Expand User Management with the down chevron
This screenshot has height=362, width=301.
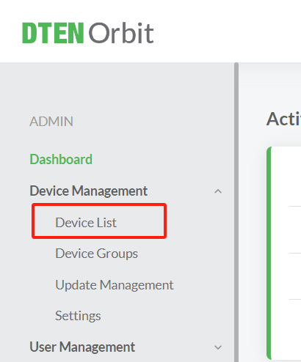pos(218,347)
